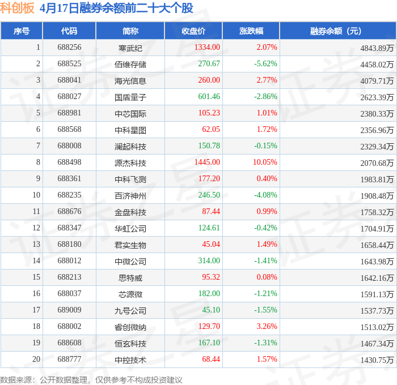Click balance value 1983.81万

[377, 179]
